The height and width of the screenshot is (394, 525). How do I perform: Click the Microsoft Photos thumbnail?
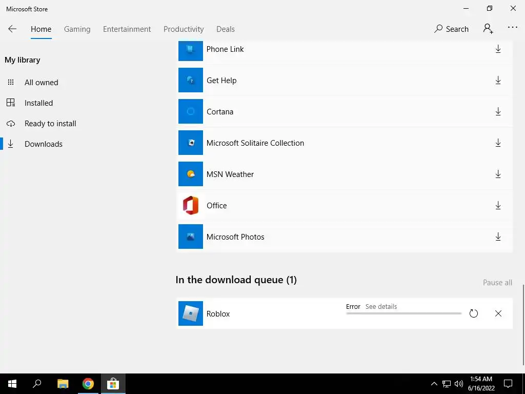(191, 237)
